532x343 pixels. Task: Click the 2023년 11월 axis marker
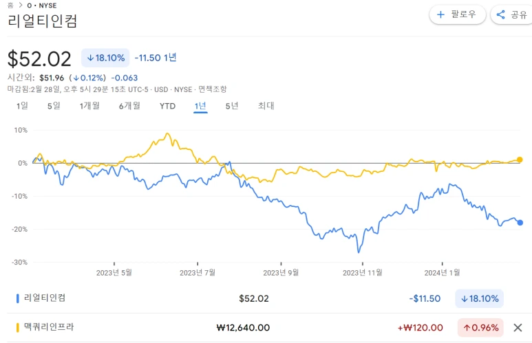[x=363, y=272]
